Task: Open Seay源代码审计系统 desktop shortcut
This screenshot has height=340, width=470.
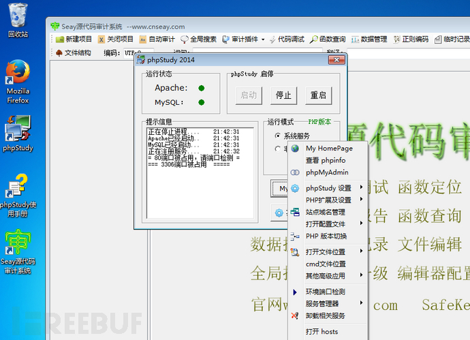Action: [18, 252]
